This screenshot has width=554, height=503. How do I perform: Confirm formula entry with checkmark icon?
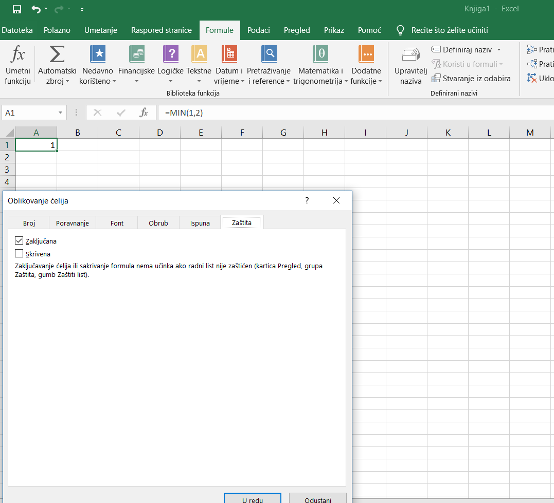click(121, 113)
